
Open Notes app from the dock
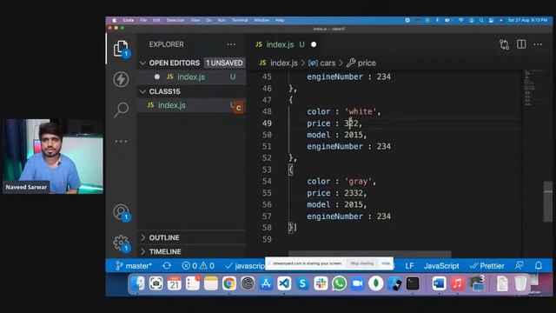[210, 283]
